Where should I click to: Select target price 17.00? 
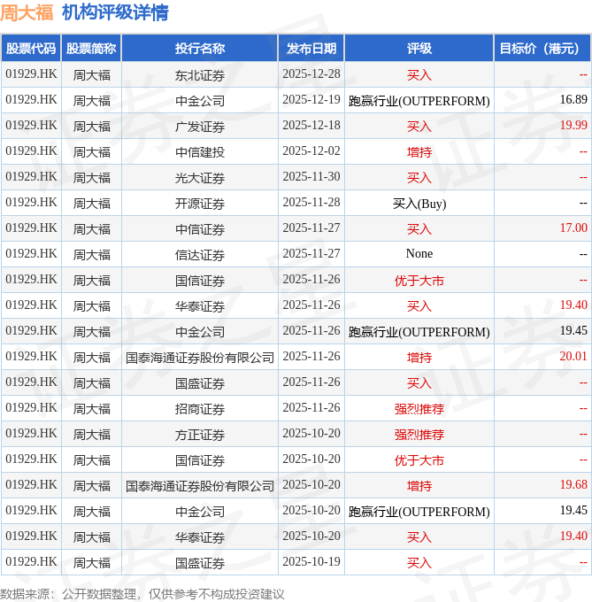[573, 228]
